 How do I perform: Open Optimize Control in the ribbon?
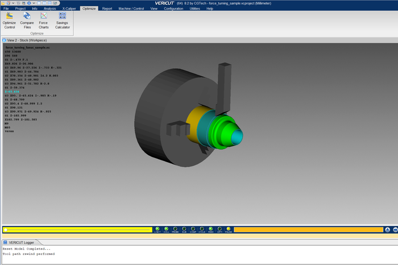pyautogui.click(x=10, y=21)
